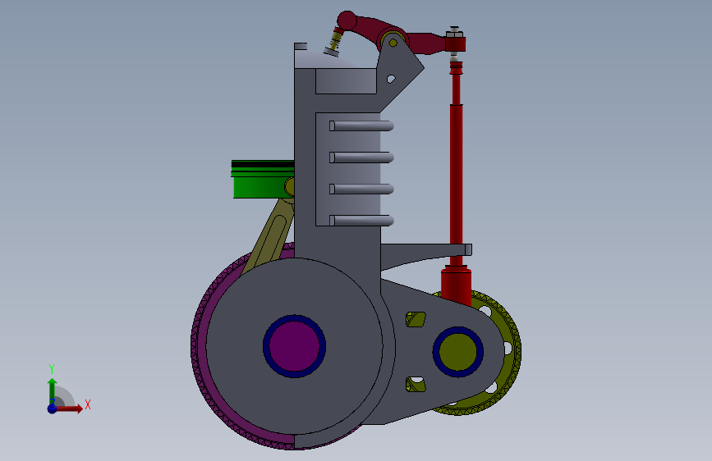Screen dimensions: 712x461
Task: Select the topmost cooling fin on the cylinder
Action: pyautogui.click(x=361, y=126)
